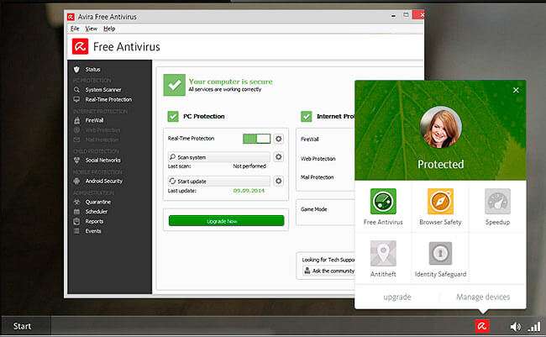Click the Quarantine biohazard icon
The height and width of the screenshot is (337, 546).
[x=76, y=202]
